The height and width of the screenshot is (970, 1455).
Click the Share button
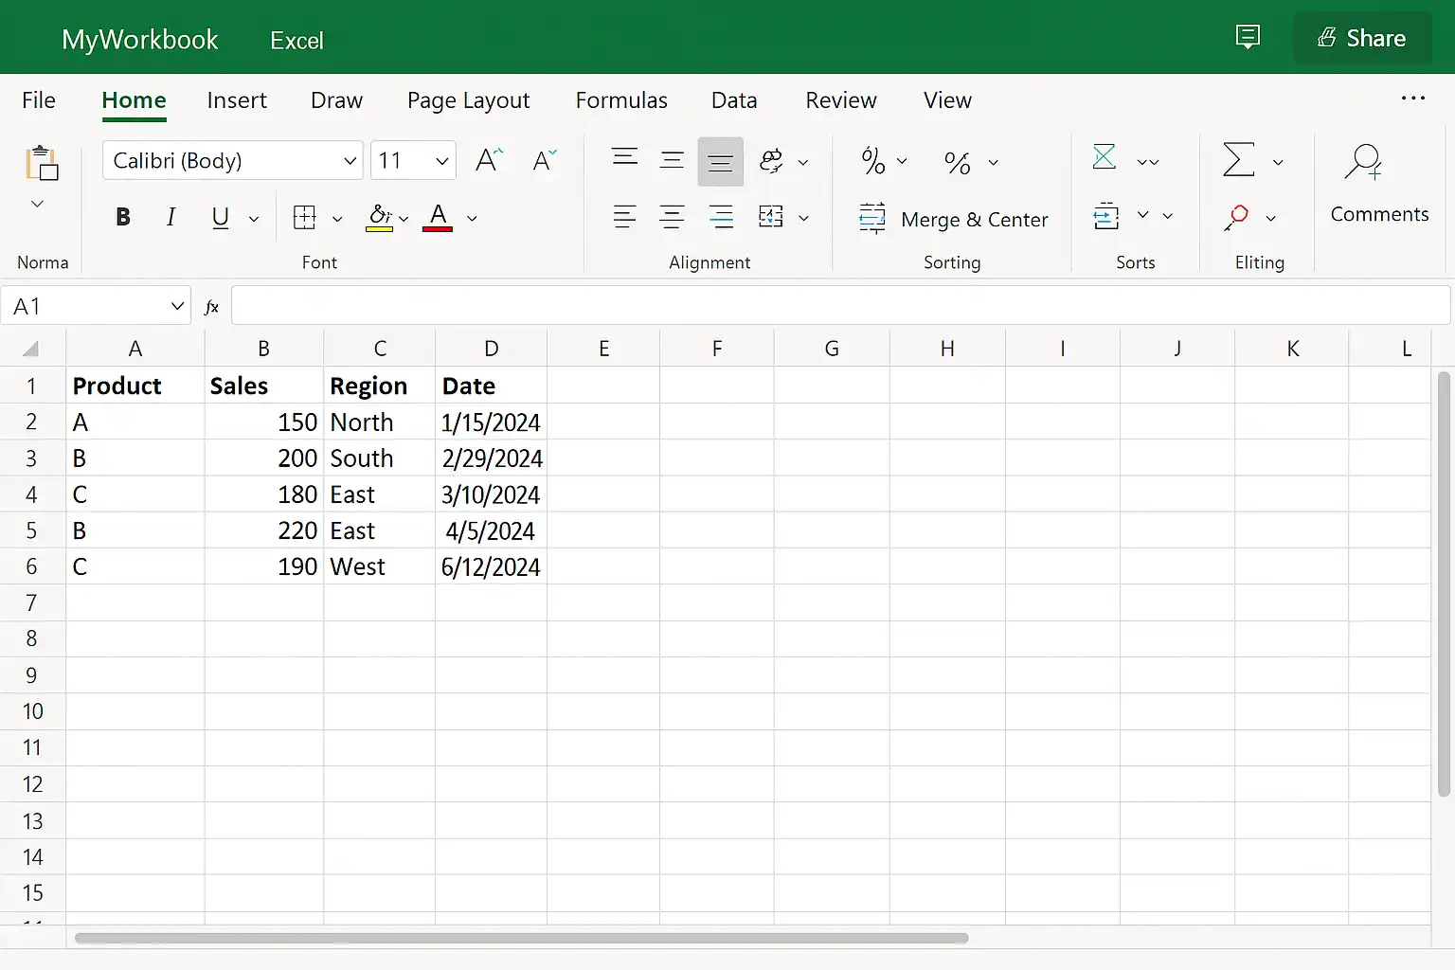1362,38
